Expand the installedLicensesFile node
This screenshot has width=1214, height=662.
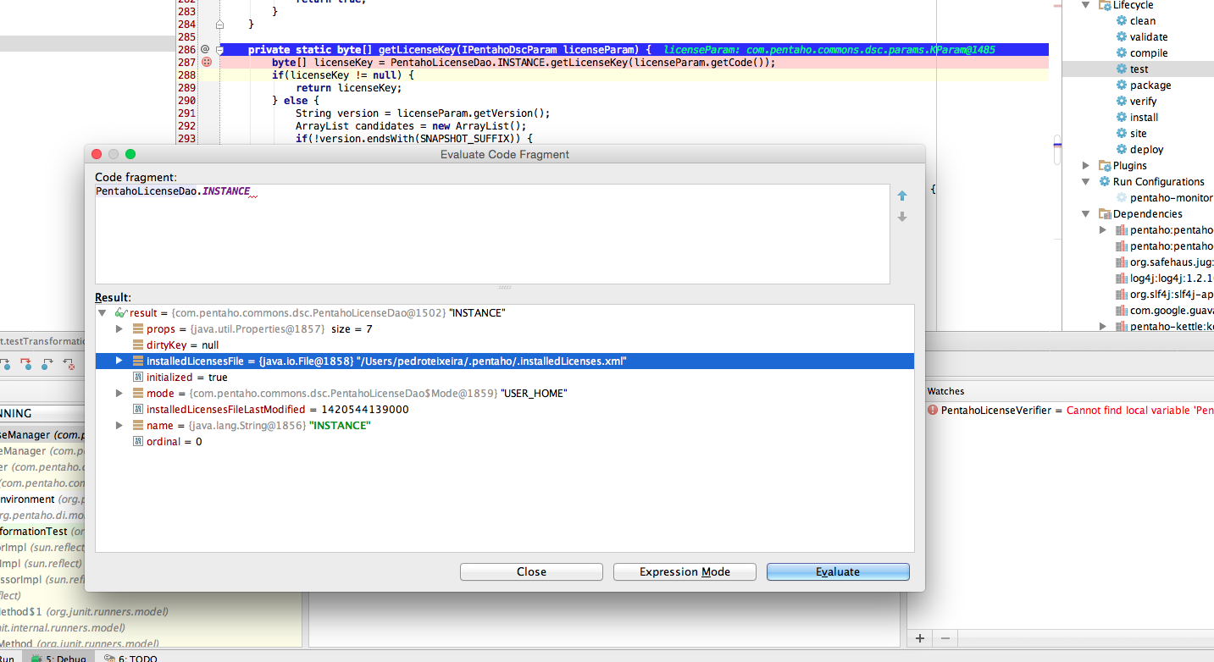pos(119,361)
